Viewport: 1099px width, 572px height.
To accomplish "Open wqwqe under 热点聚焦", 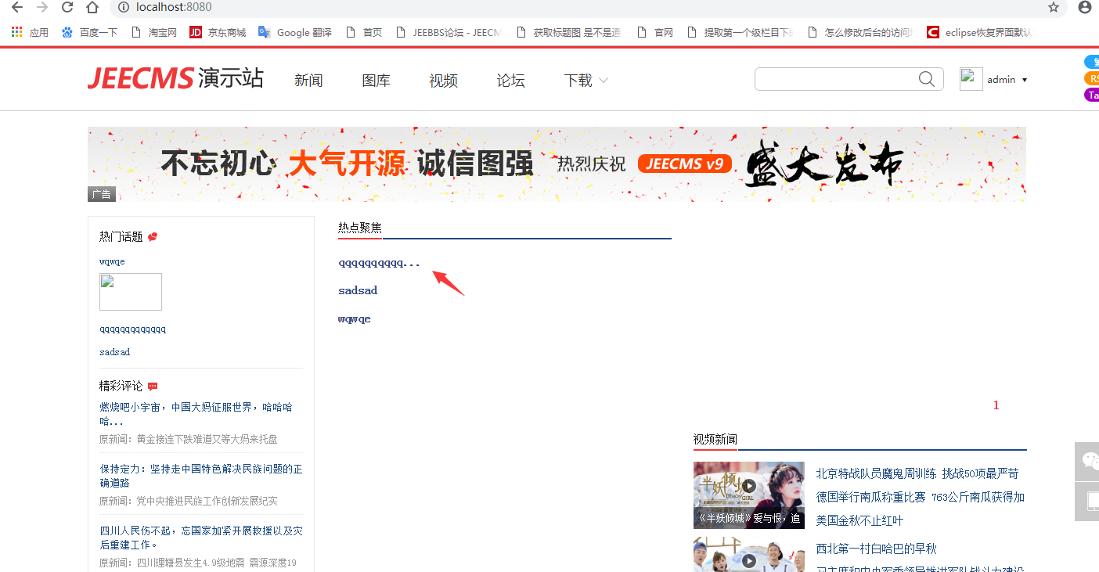I will click(355, 318).
